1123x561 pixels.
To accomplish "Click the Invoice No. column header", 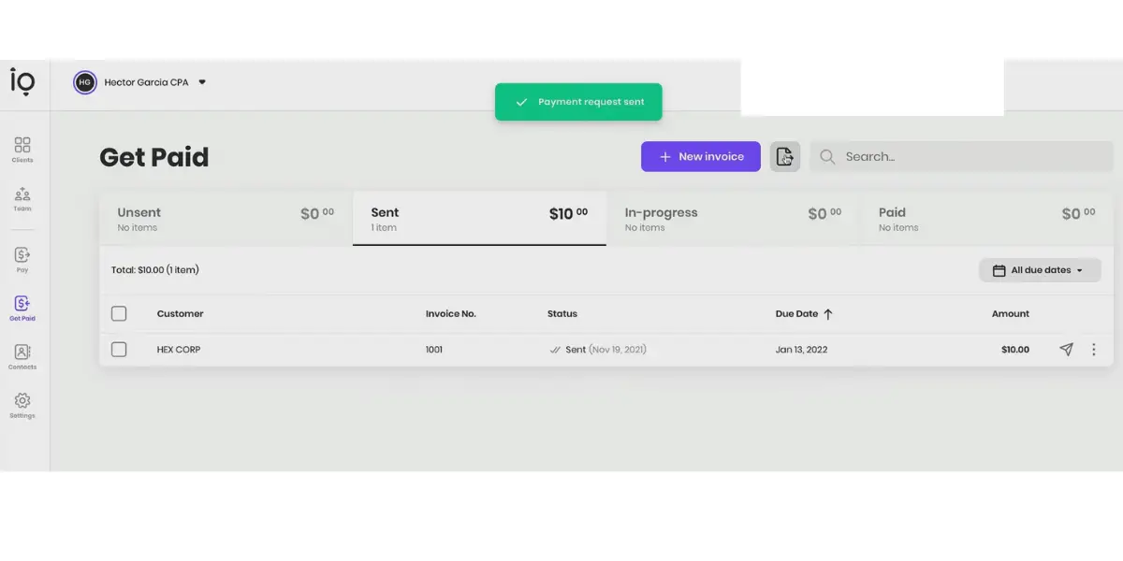I will point(451,314).
